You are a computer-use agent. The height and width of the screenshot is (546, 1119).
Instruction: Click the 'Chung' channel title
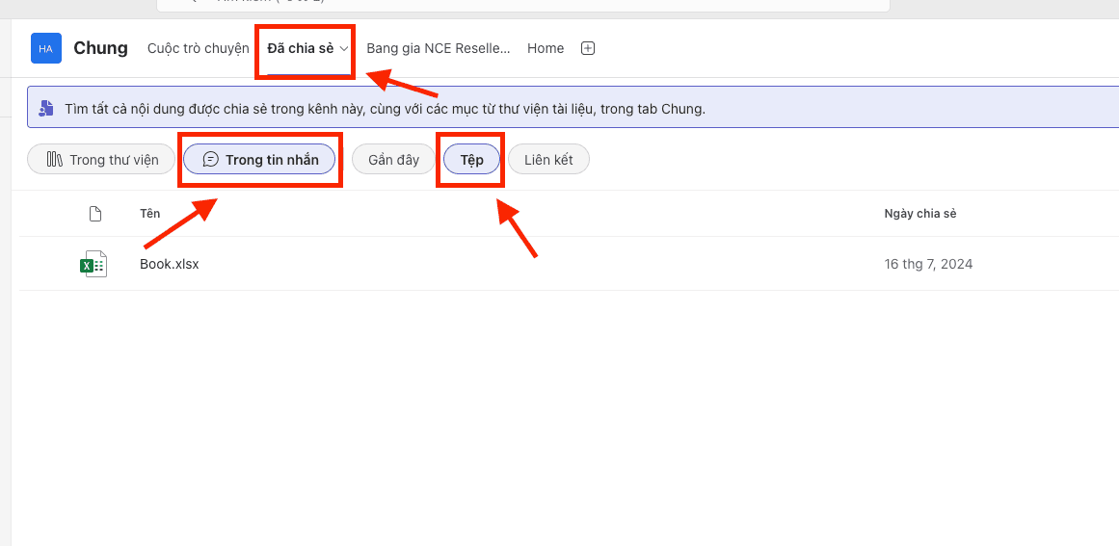100,48
